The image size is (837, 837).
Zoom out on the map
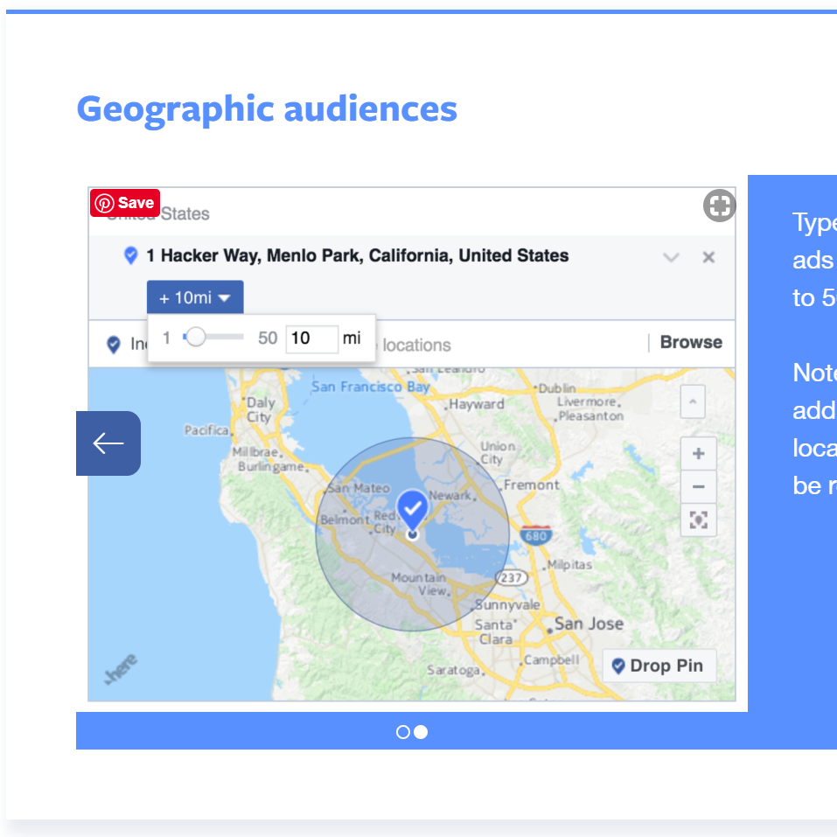(698, 487)
